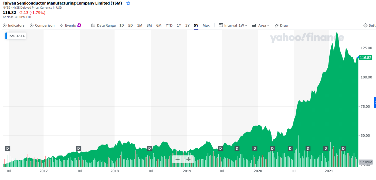Screen dimensions: 376x180
Task: Click the dividend marker near October 2020
Action: [308, 148]
